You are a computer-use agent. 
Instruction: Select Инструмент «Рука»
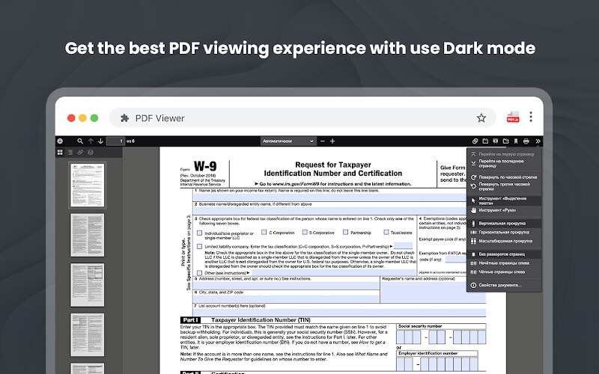[504, 210]
